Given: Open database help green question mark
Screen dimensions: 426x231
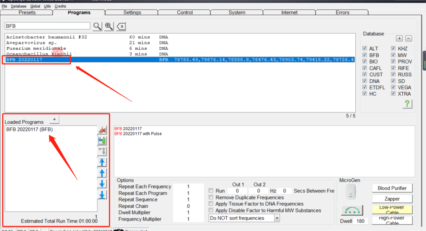Looking at the screenshot, I should 407,104.
